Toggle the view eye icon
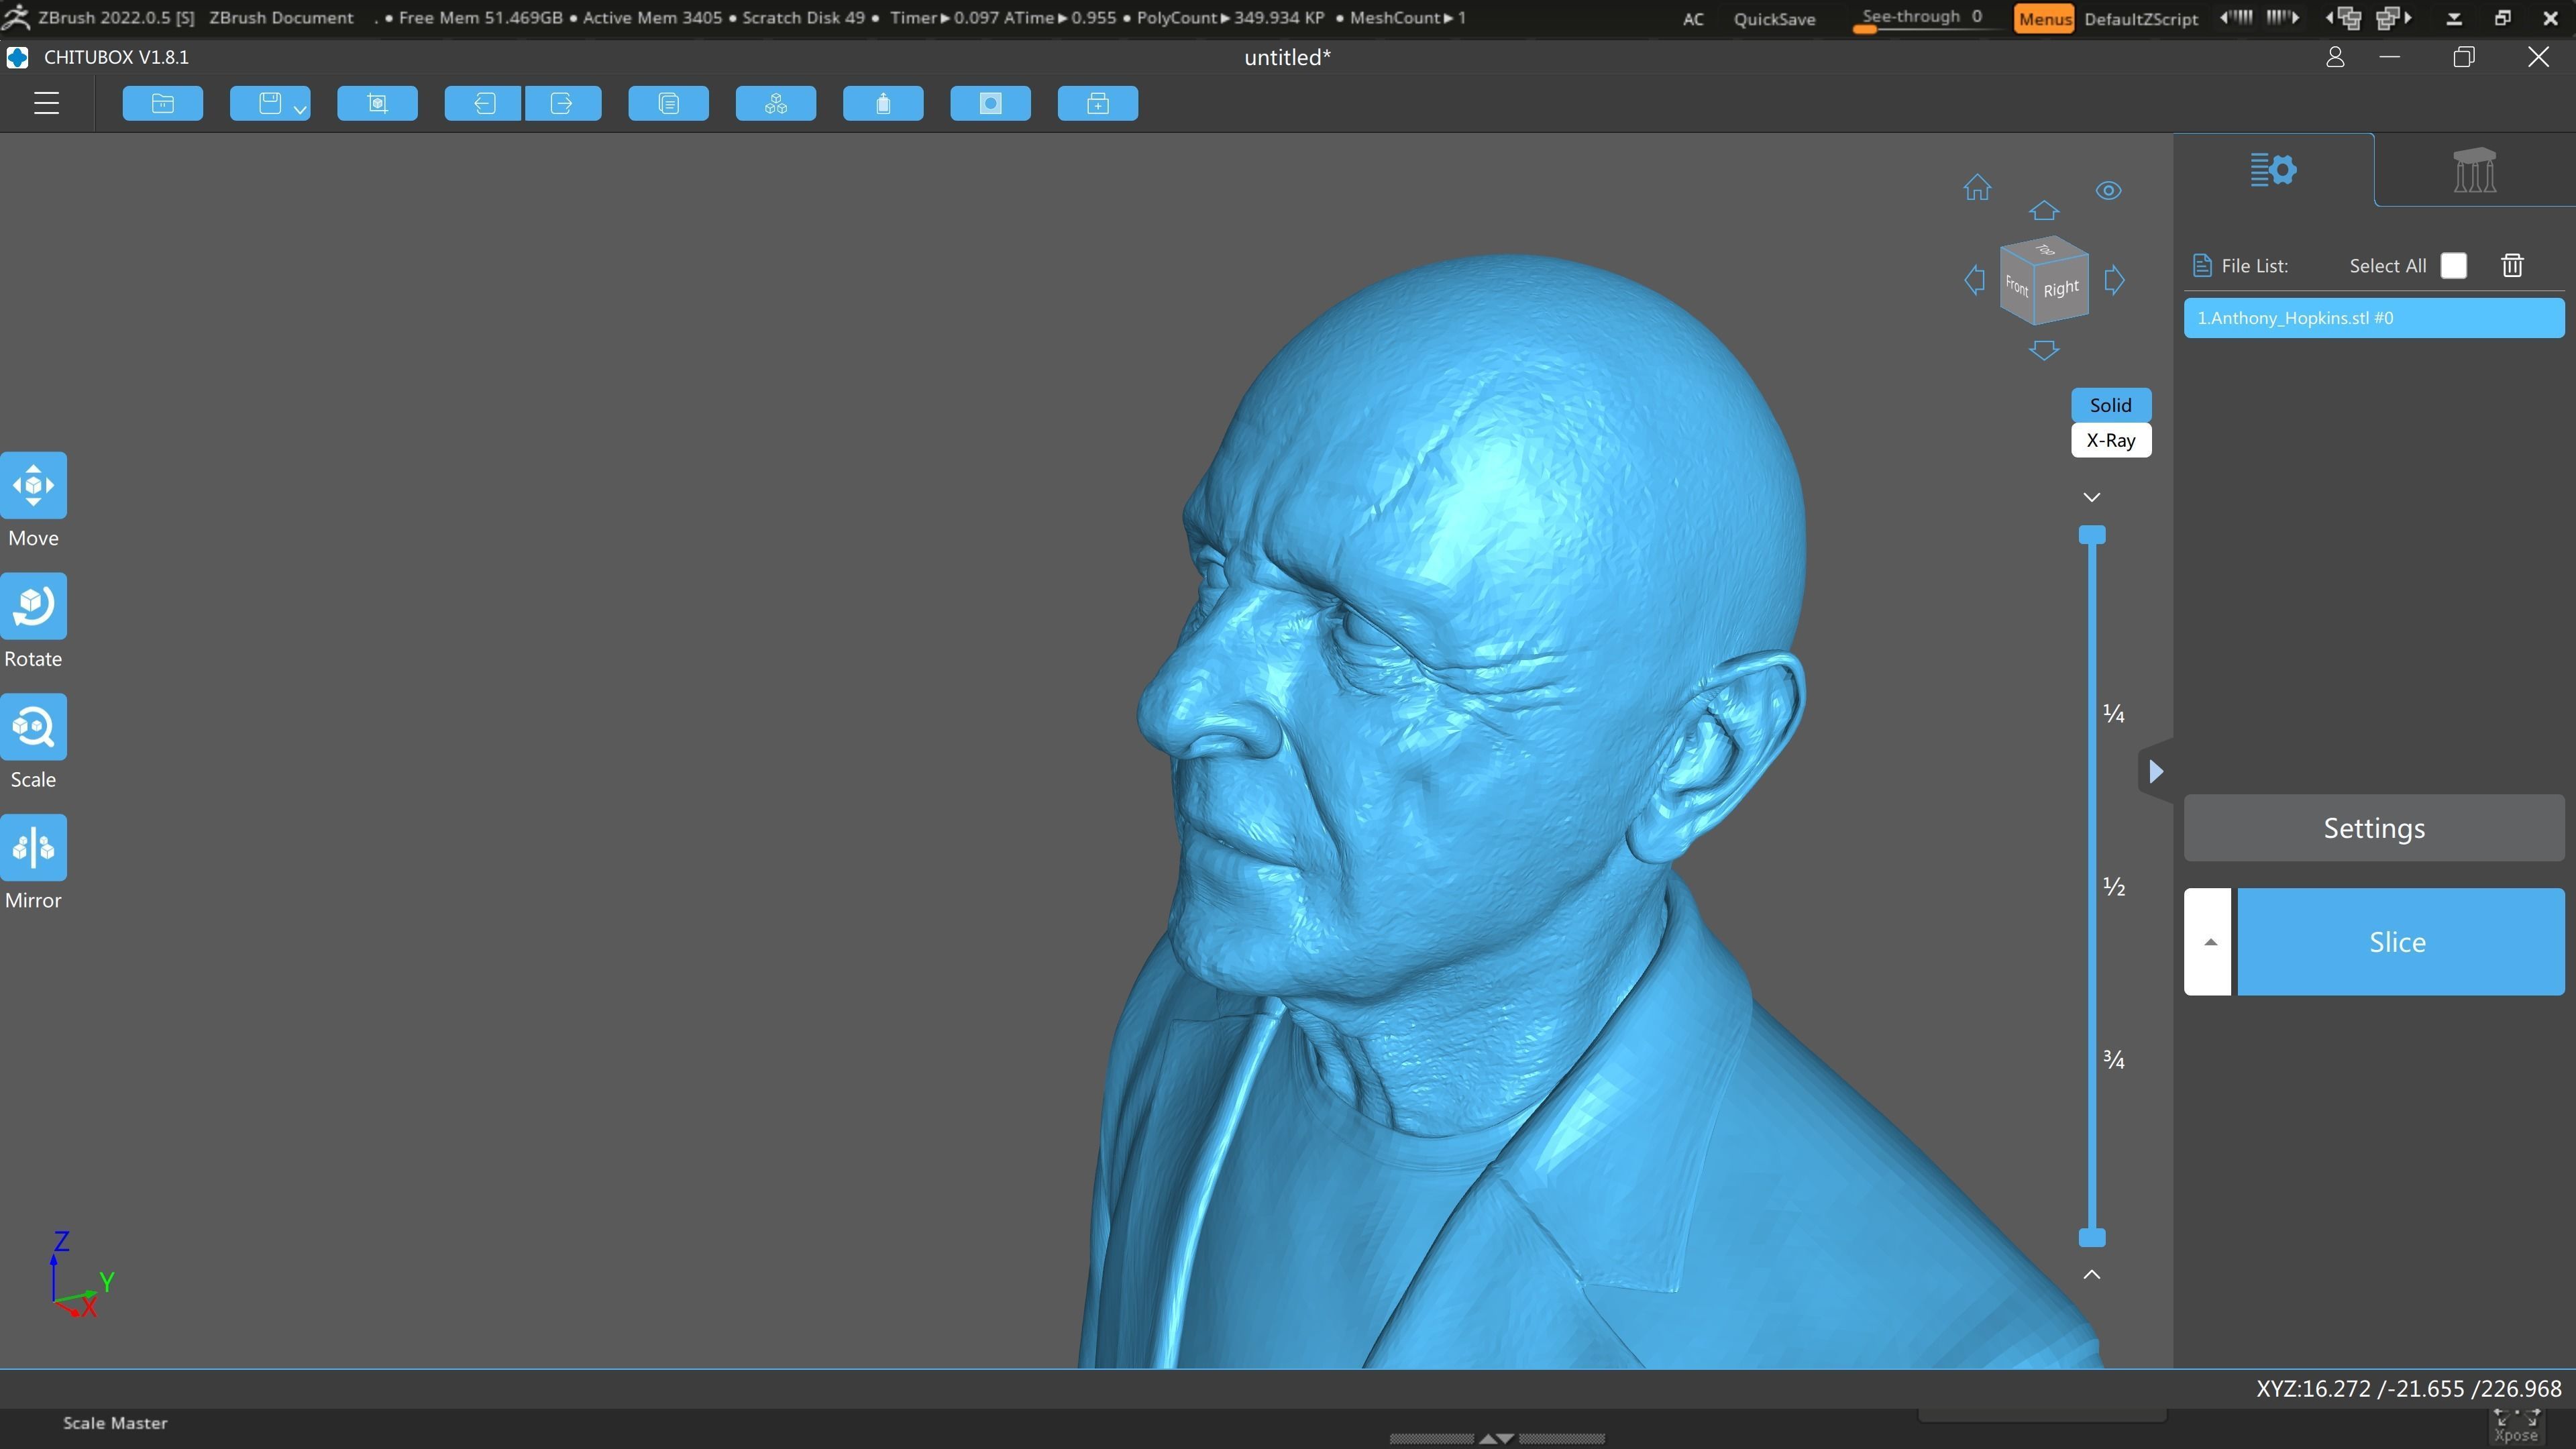The width and height of the screenshot is (2576, 1449). click(2108, 190)
